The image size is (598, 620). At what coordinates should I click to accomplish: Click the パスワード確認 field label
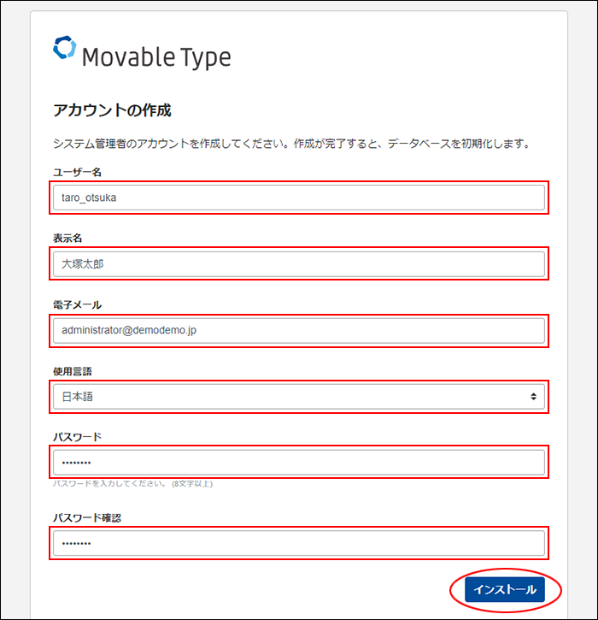pos(87,518)
